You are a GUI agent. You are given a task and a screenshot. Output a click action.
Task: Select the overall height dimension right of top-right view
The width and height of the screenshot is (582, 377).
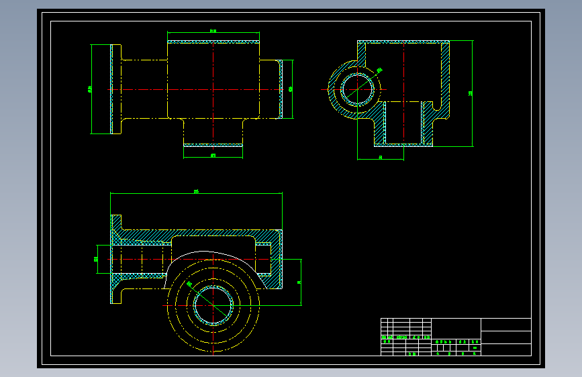pyautogui.click(x=471, y=93)
